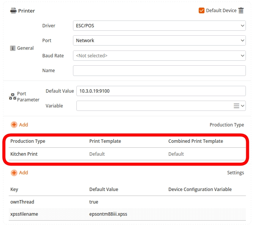Screen dimensions: 255x229
Task: Click the true value of ownThread
Action: point(93,202)
